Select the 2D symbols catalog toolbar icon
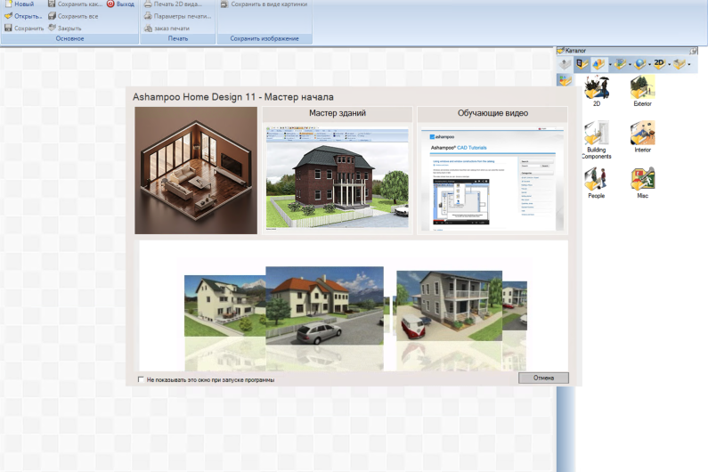 point(659,65)
